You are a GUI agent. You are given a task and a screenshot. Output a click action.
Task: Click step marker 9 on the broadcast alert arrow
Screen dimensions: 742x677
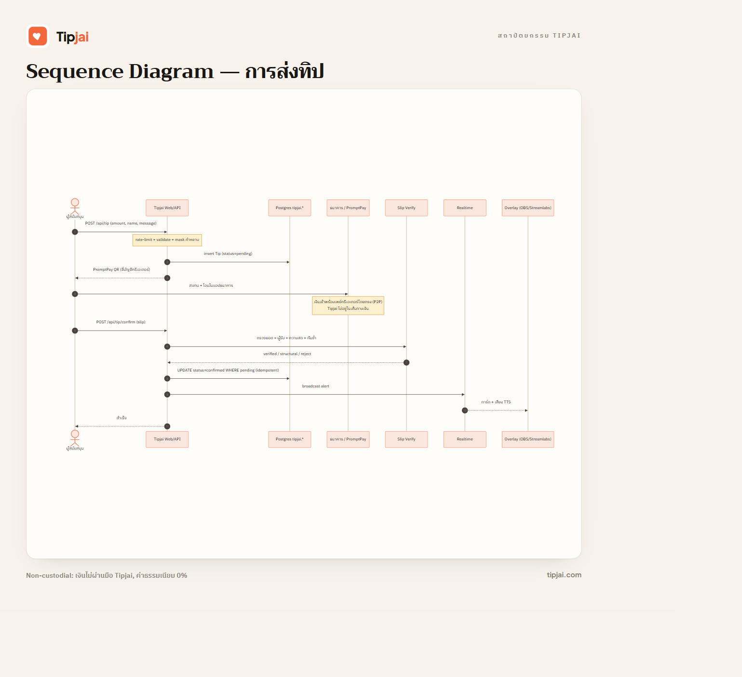(167, 395)
